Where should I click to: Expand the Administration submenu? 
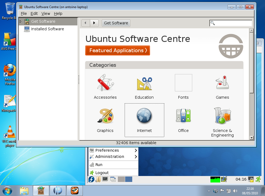coord(113,157)
